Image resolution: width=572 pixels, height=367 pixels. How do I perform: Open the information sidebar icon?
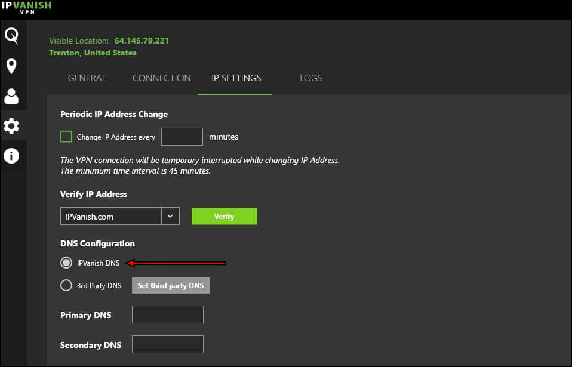click(11, 156)
